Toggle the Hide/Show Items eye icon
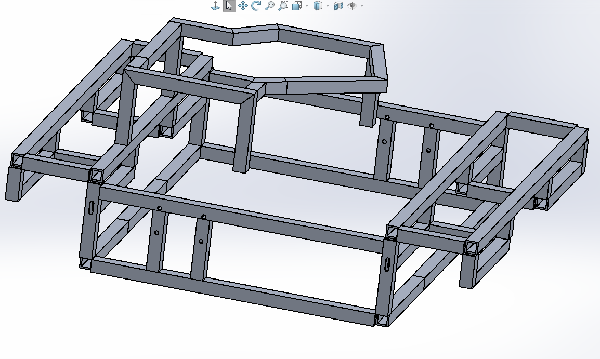Image resolution: width=600 pixels, height=359 pixels. 353,6
